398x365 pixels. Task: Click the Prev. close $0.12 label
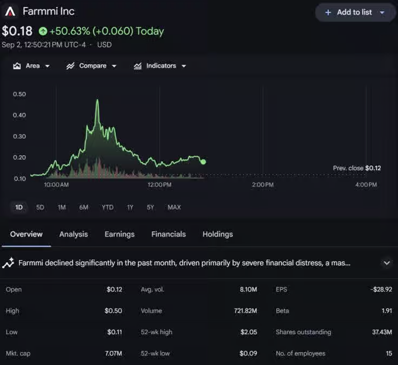click(357, 168)
